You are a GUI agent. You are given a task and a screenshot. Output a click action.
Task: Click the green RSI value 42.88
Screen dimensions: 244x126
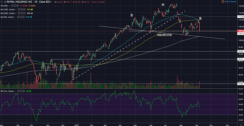pyautogui.click(x=28, y=91)
